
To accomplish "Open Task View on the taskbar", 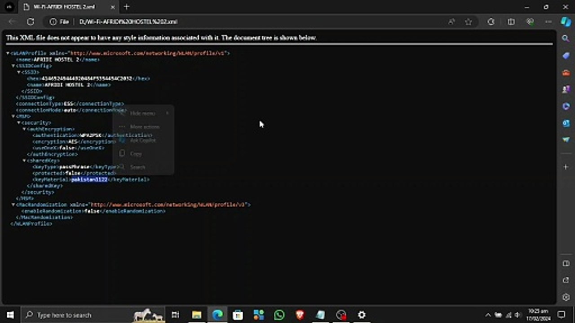I will (175, 315).
